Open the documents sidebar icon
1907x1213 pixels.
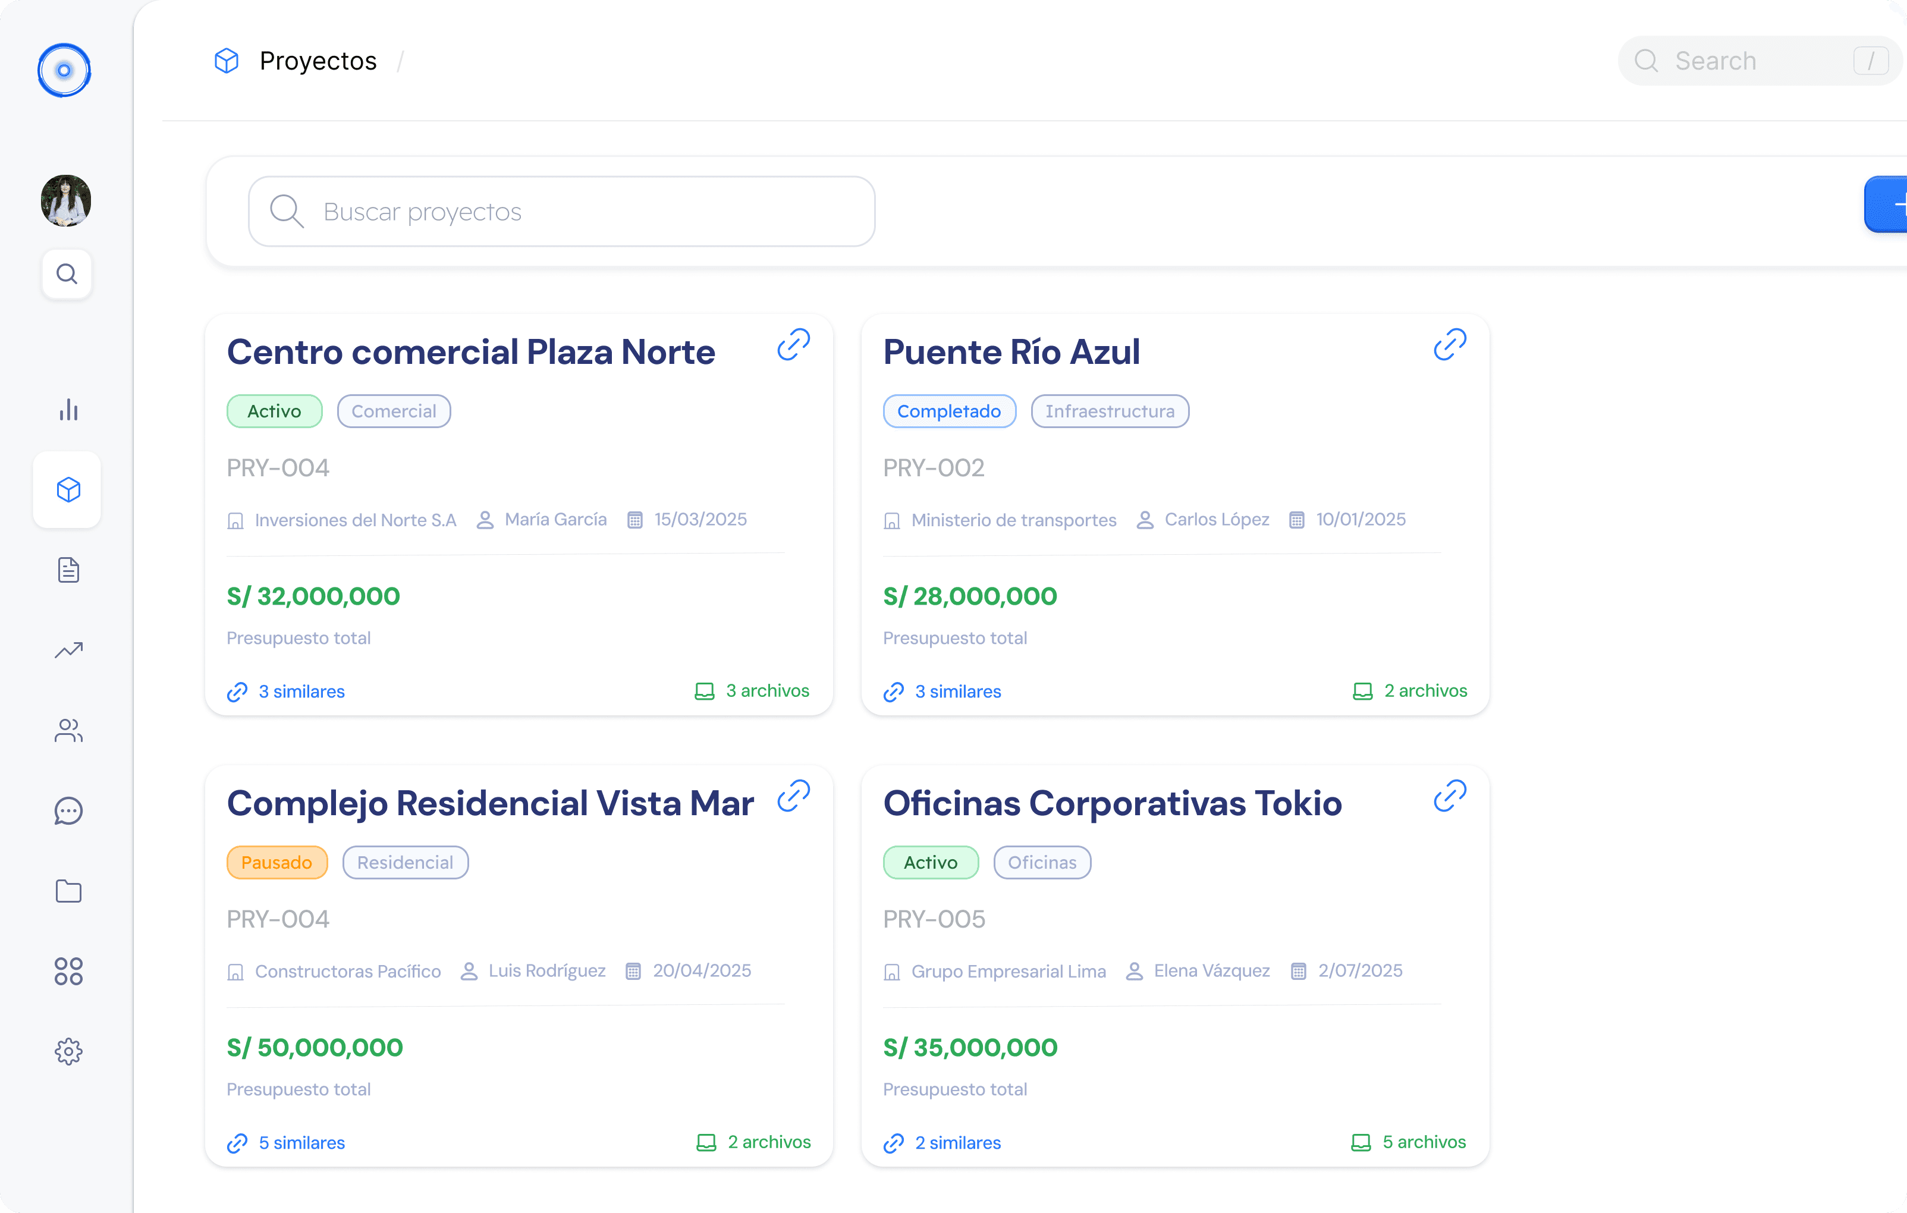point(68,569)
